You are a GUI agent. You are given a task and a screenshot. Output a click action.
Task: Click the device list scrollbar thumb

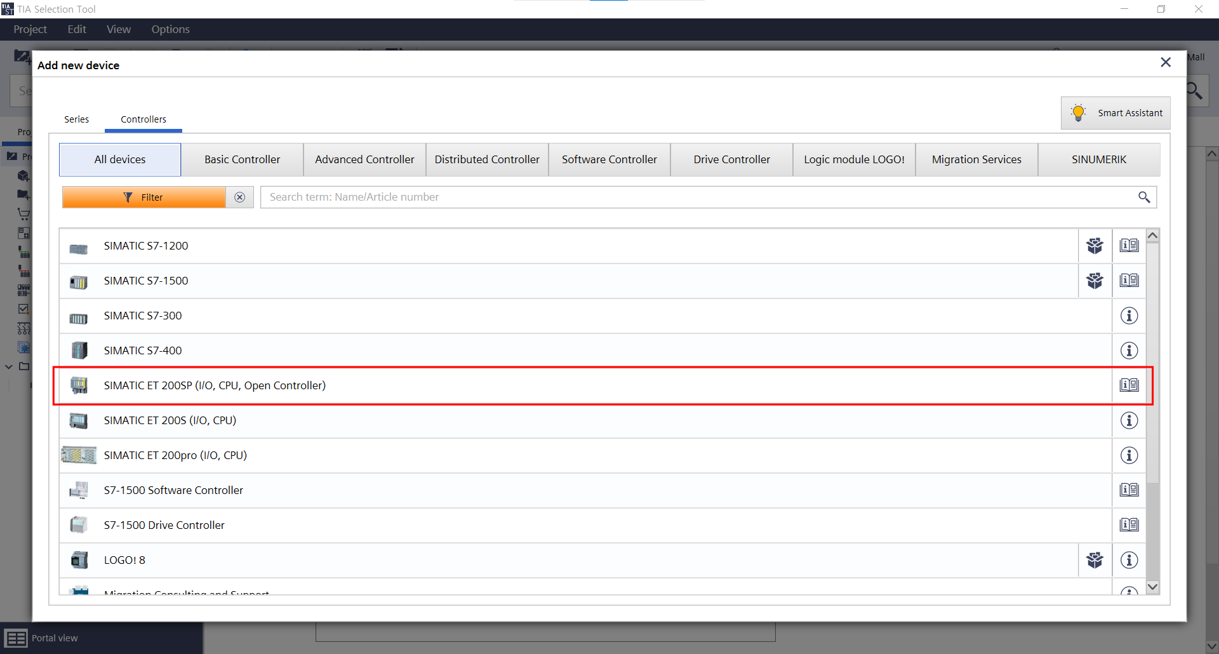click(1153, 363)
